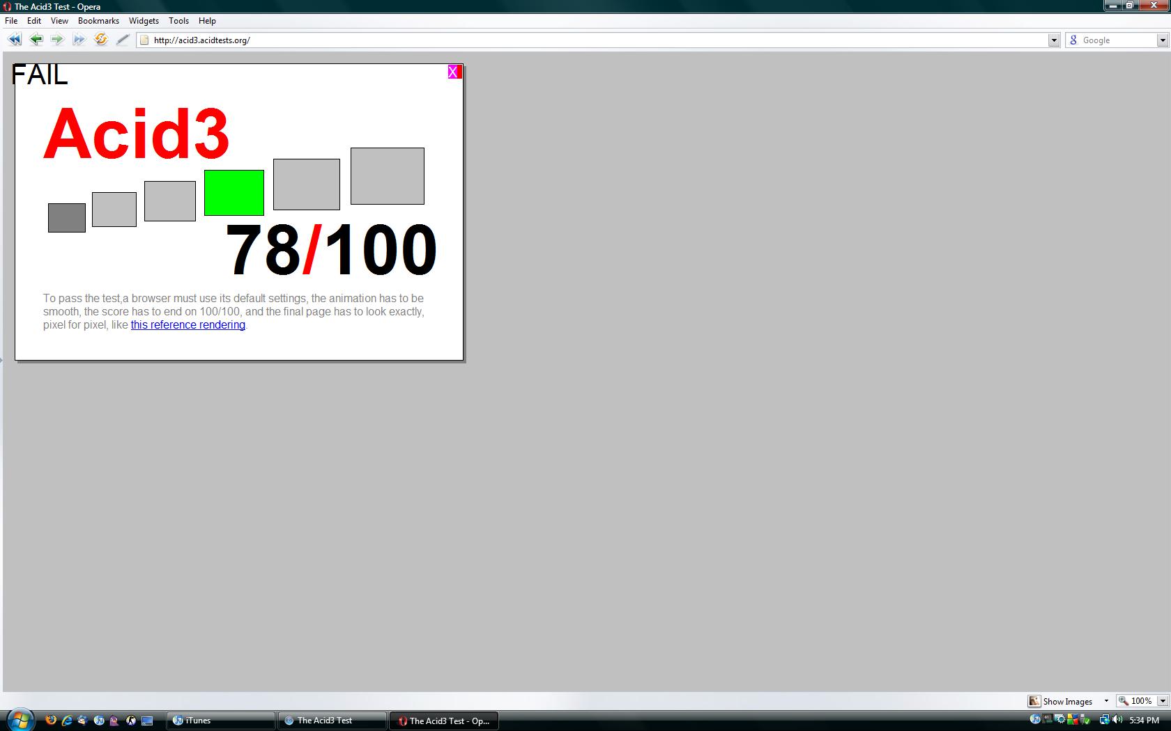The height and width of the screenshot is (731, 1171).
Task: Click the magenta X close box on page
Action: coord(454,72)
